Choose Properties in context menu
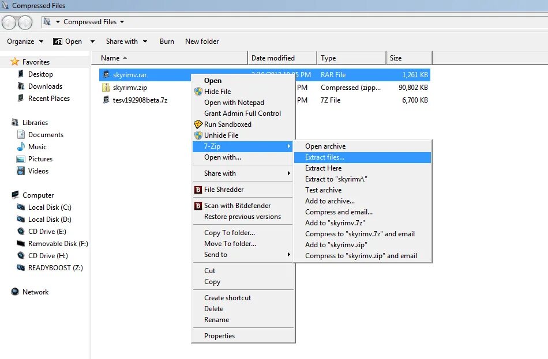The height and width of the screenshot is (359, 548). tap(243, 336)
